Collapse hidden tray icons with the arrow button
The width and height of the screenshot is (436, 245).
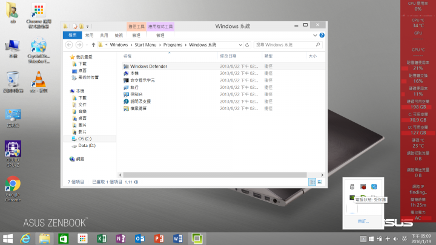363,239
